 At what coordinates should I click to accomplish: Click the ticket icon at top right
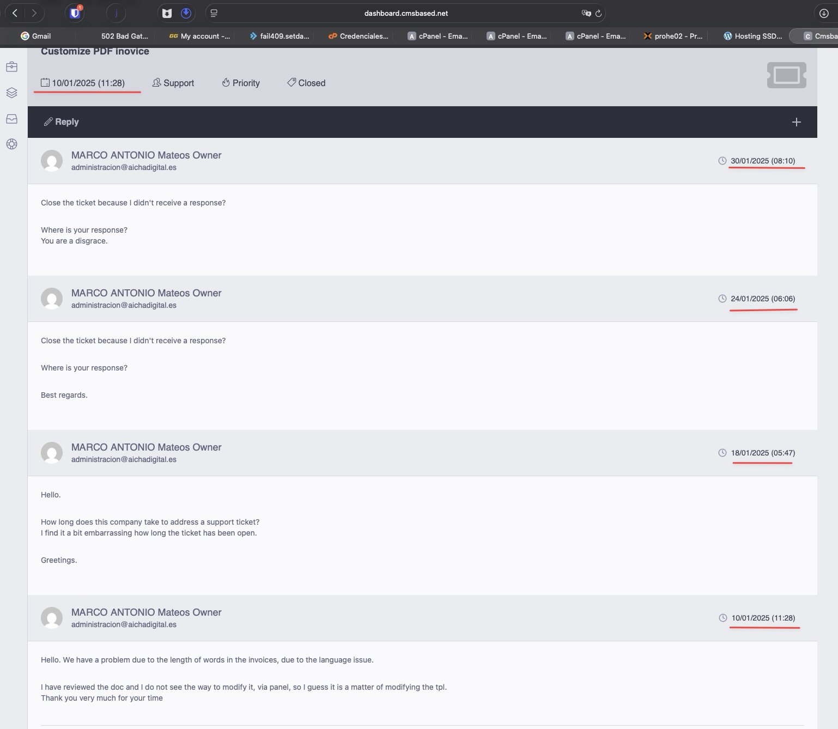click(786, 75)
